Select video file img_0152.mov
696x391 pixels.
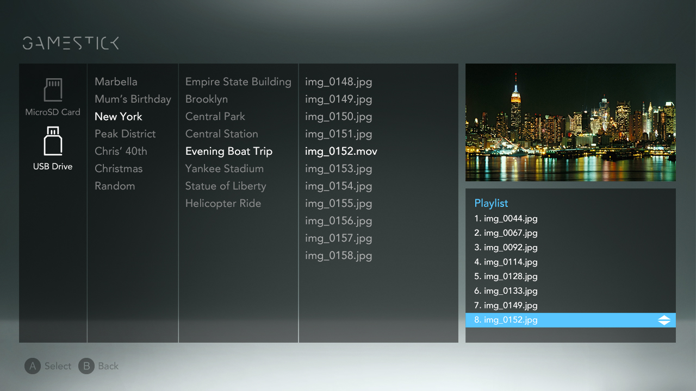point(341,152)
